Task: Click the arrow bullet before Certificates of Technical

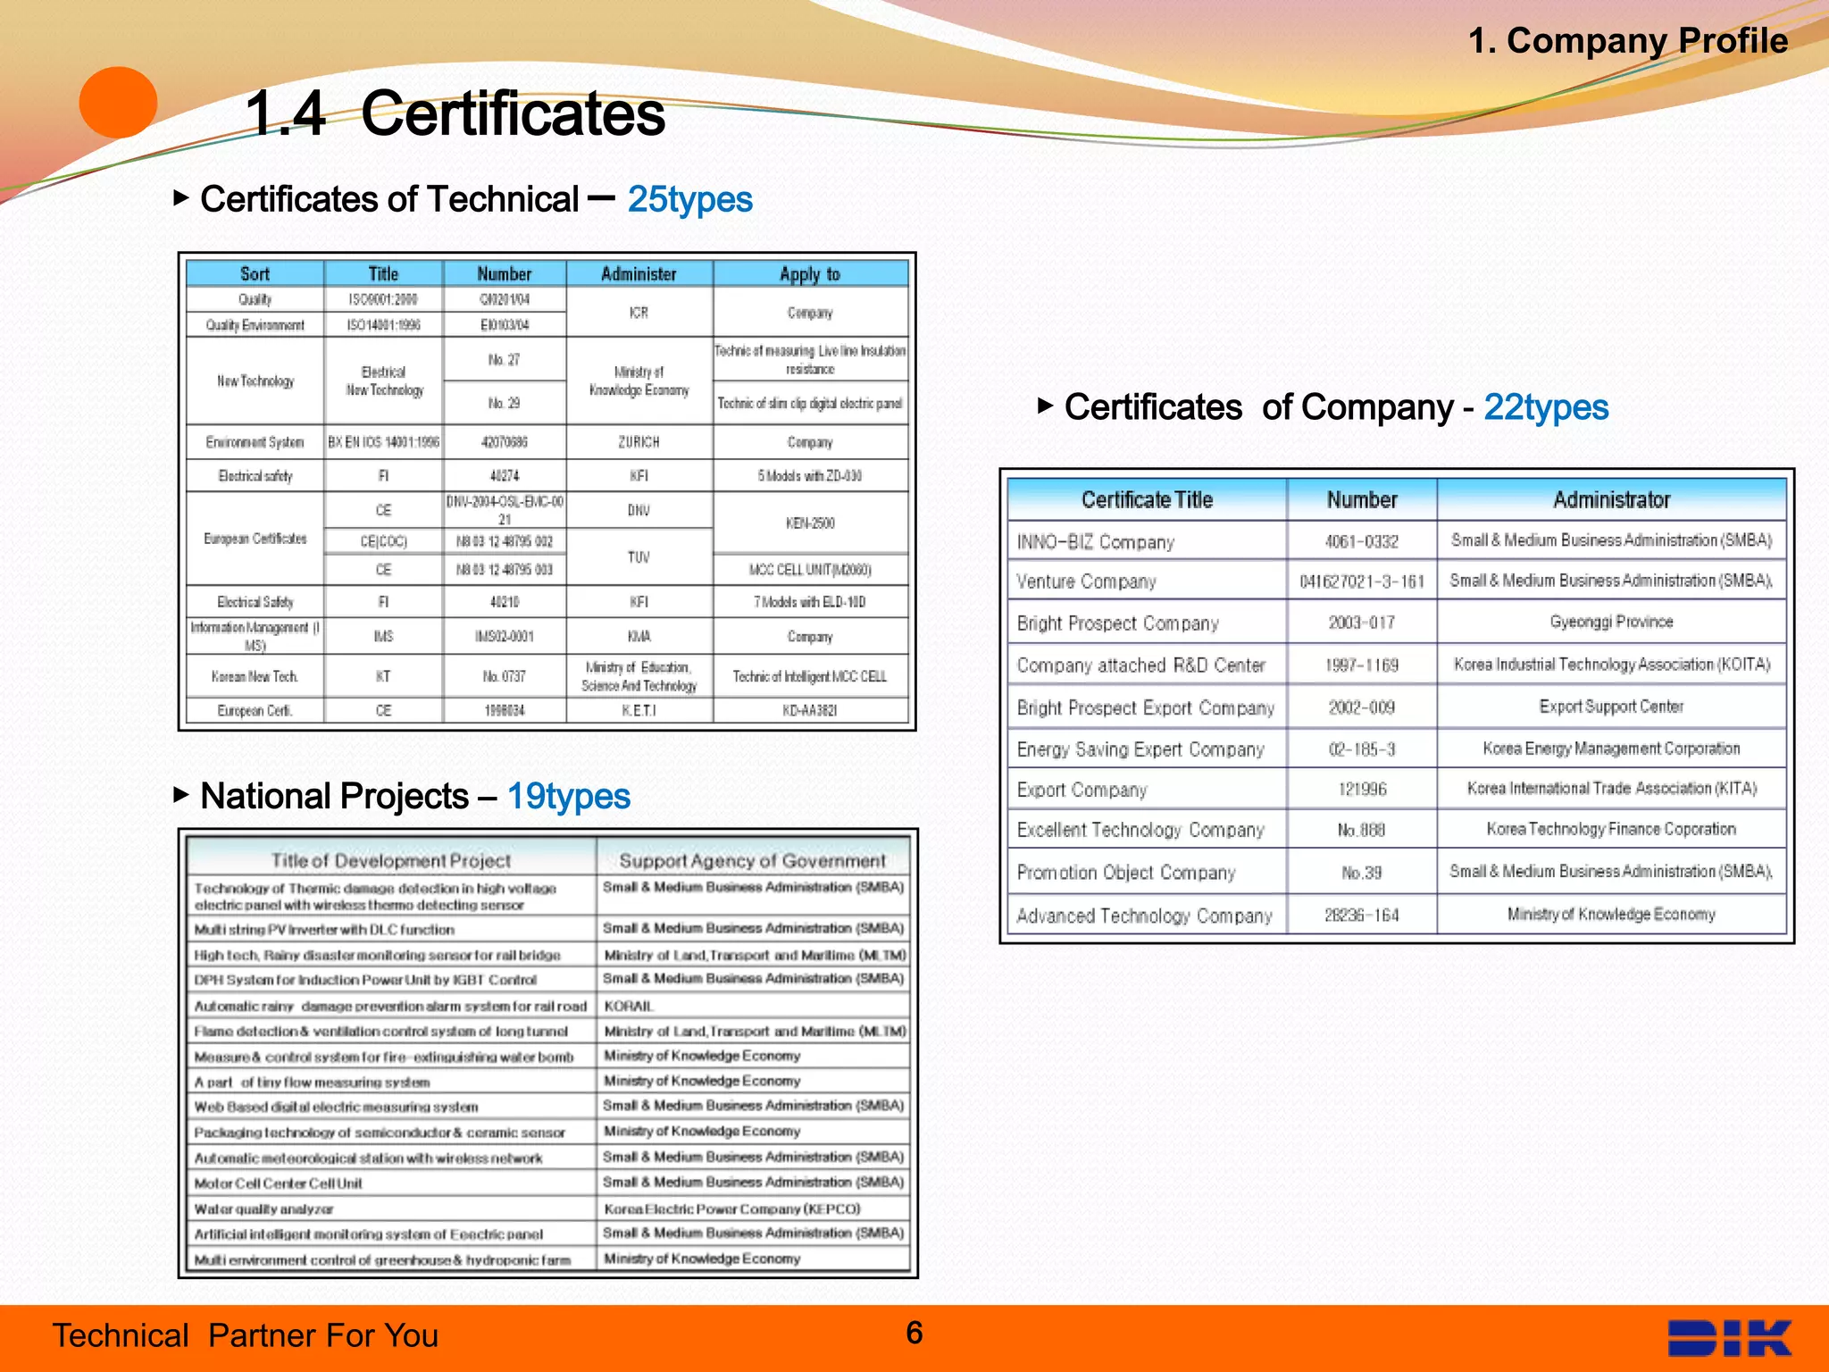Action: click(x=180, y=197)
